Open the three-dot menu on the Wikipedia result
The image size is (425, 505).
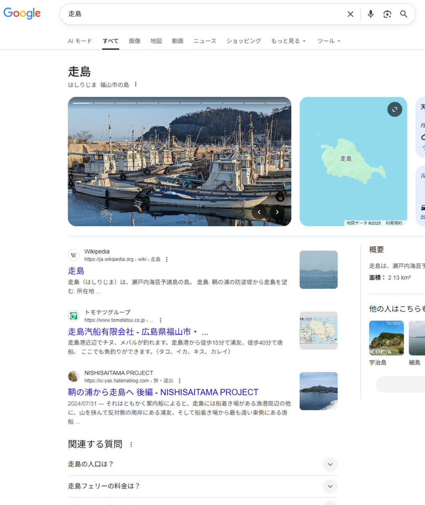point(167,259)
